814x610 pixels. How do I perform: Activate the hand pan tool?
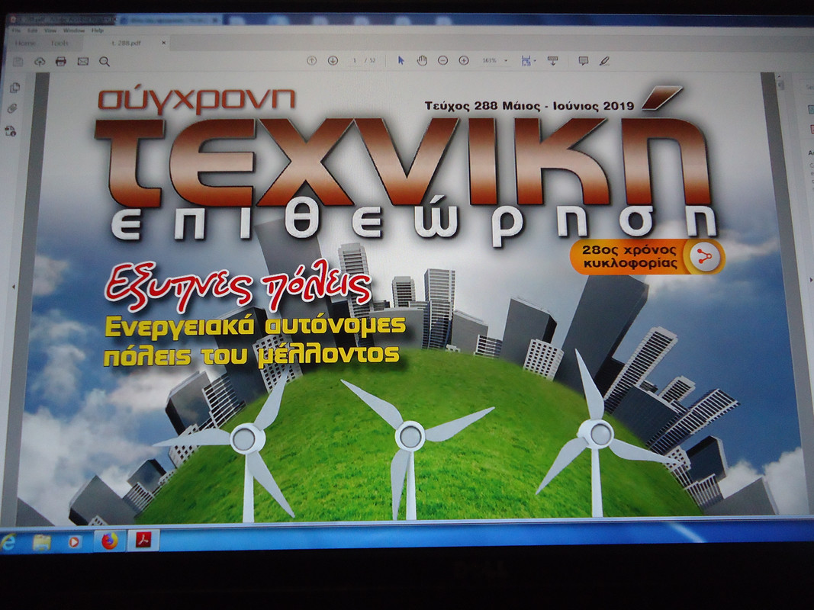(422, 61)
